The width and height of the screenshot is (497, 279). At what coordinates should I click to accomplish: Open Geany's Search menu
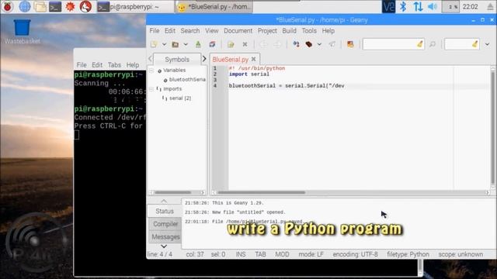[190, 31]
